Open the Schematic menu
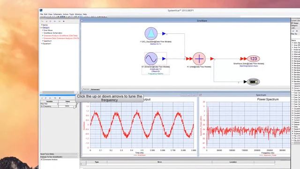This screenshot has width=300, height=169. [x=58, y=14]
